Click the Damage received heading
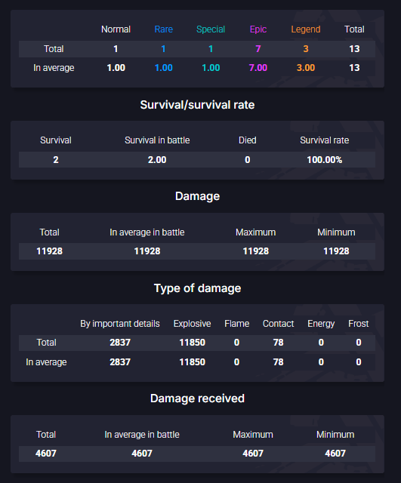The height and width of the screenshot is (483, 401). [x=197, y=398]
